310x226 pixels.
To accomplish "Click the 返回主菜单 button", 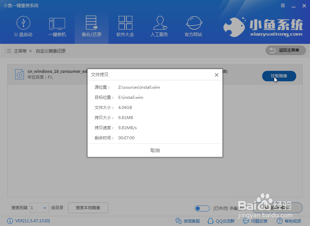I will [x=285, y=50].
